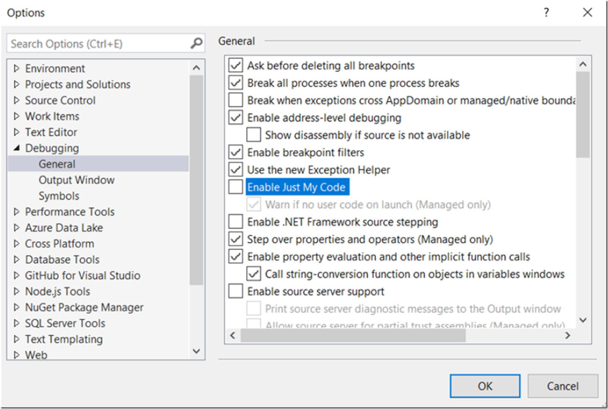Click horizontal scrollbar left arrow
Viewport: 608px width, 409px height.
[233, 335]
